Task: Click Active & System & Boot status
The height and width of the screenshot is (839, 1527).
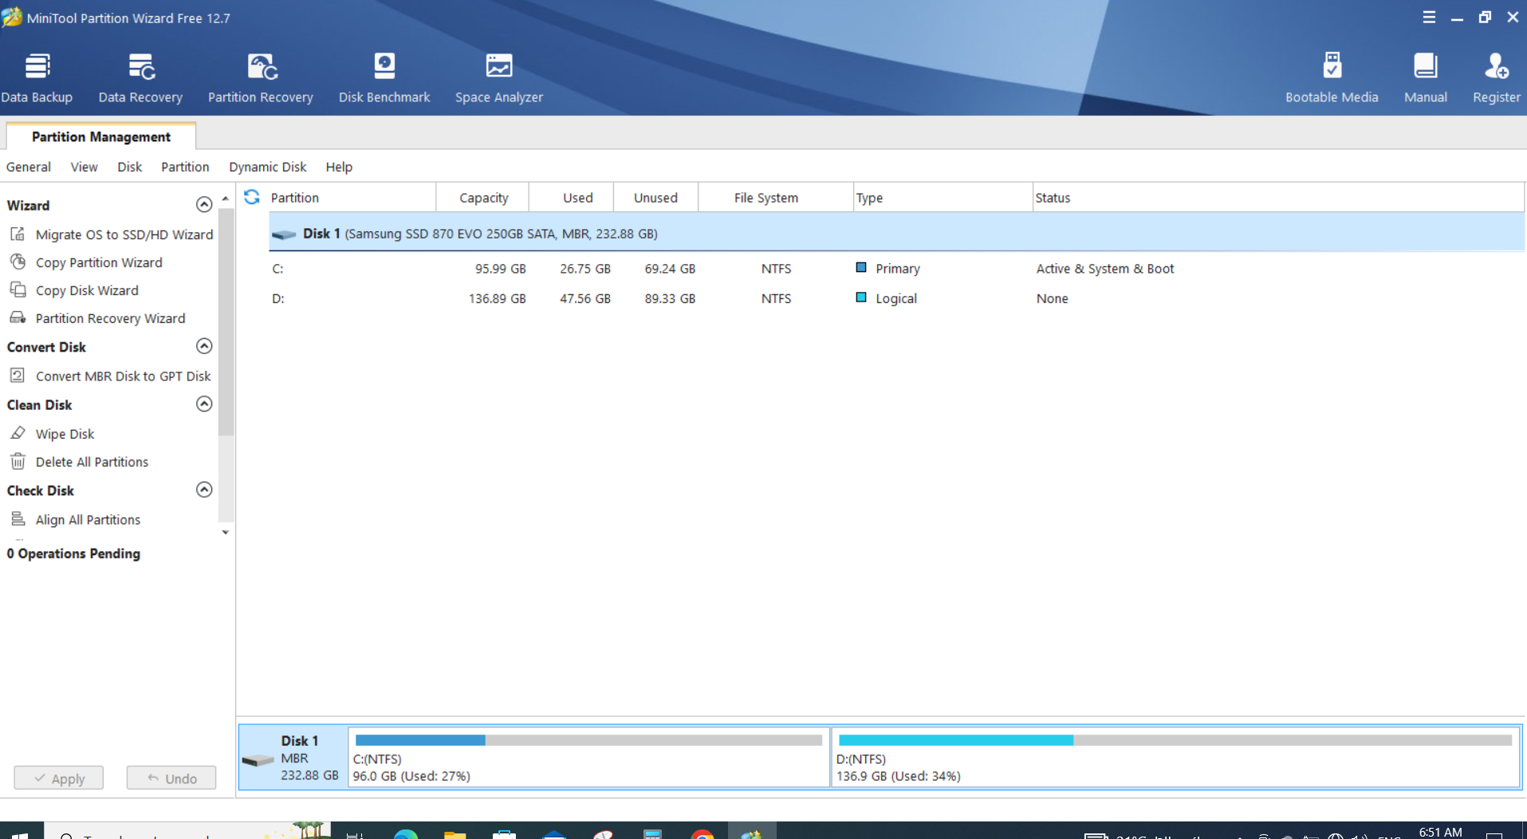Action: [x=1105, y=269]
